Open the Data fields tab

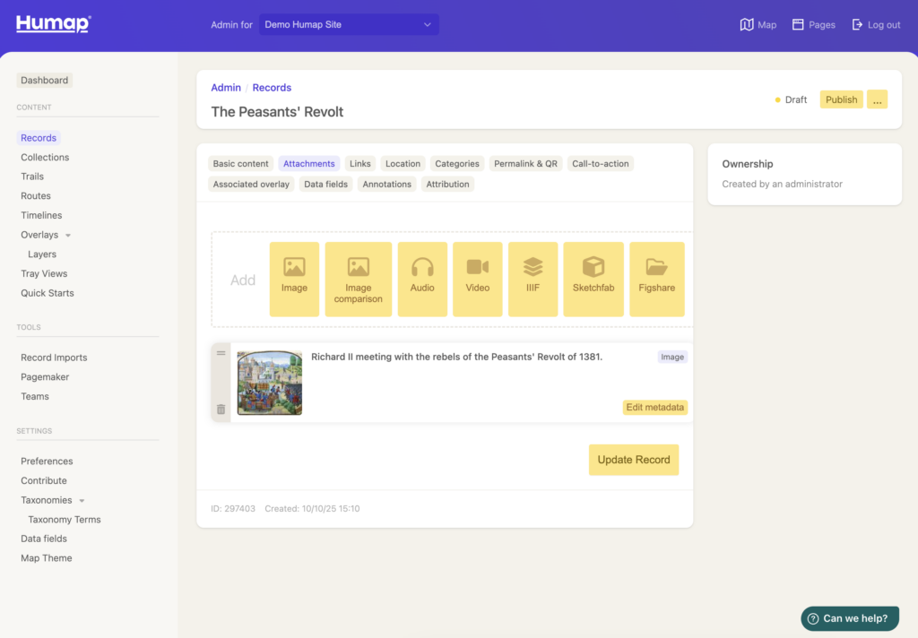pos(325,185)
